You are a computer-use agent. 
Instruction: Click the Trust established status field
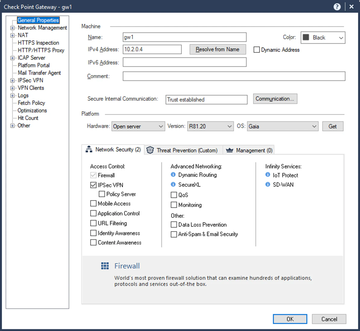tap(206, 100)
